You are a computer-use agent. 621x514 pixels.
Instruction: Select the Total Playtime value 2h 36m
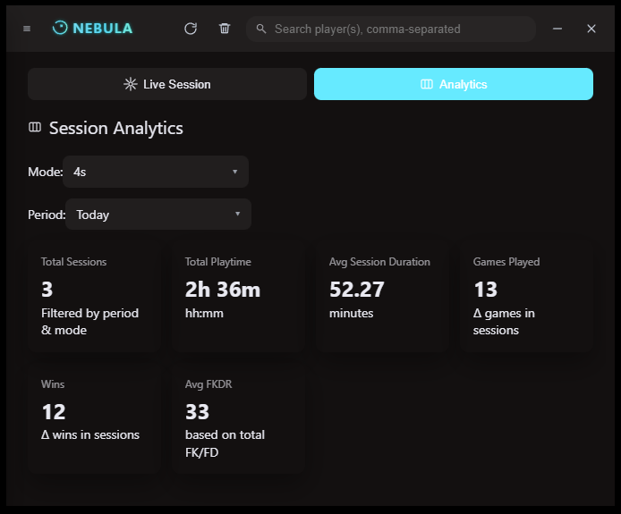[x=223, y=290]
